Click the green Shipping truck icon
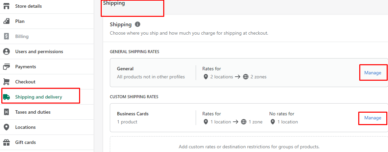Viewport: 388px width, 152px height. tap(6, 97)
